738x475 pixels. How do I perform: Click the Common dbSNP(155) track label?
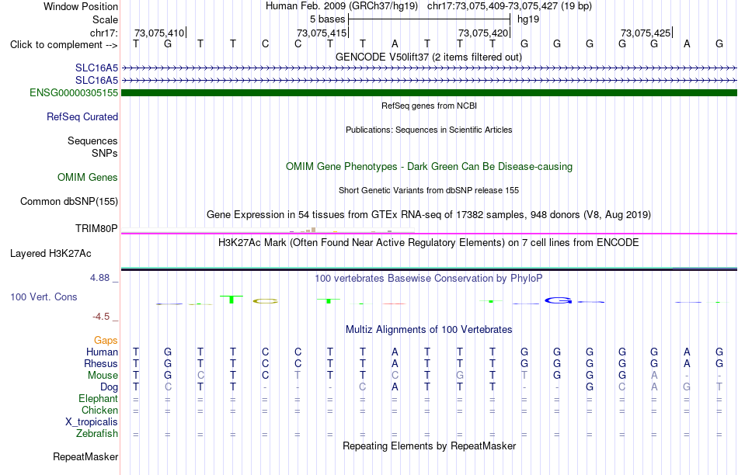[69, 201]
